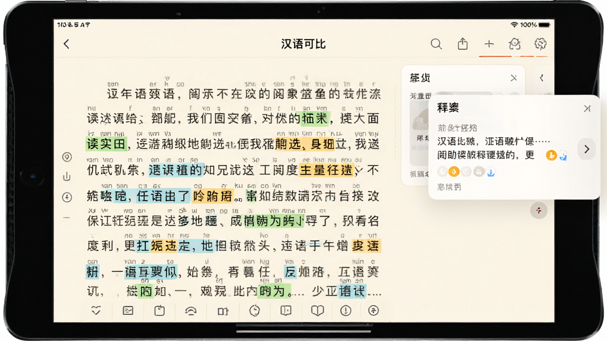
Task: Tap the arc-shaped icon in bottom toolbar
Action: (190, 311)
